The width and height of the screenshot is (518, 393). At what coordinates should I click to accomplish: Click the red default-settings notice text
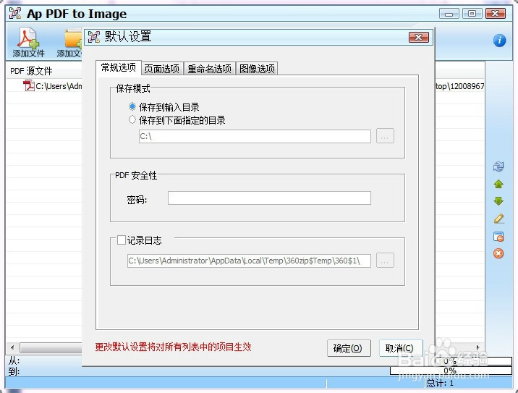pos(173,347)
